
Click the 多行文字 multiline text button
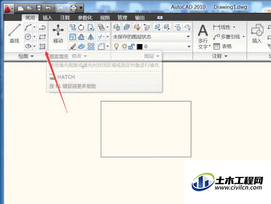pyautogui.click(x=204, y=37)
